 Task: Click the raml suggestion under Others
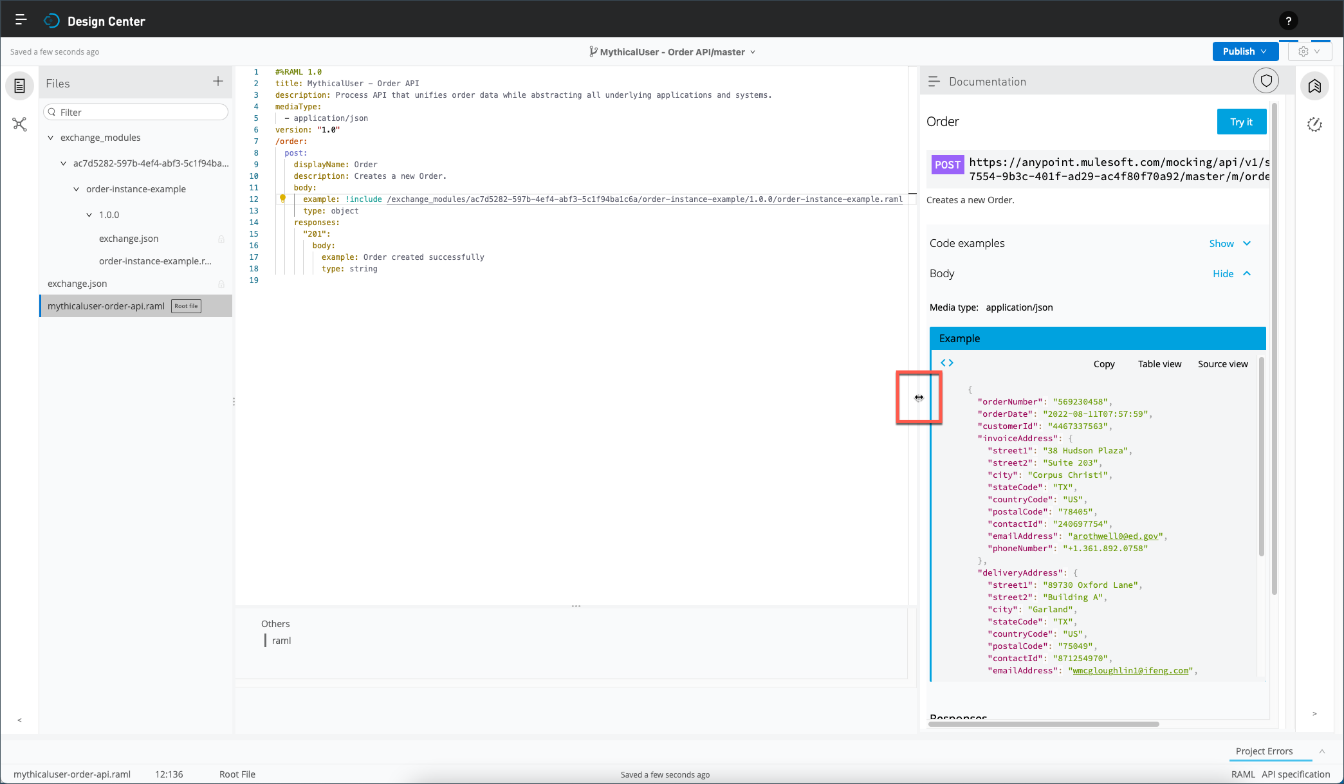281,641
